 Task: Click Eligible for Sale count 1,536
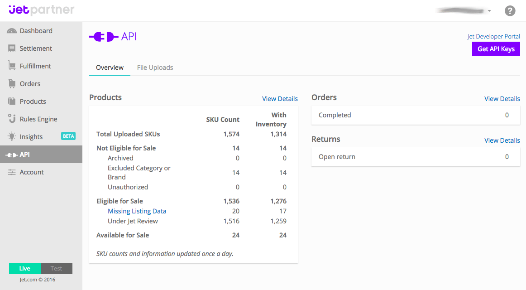pyautogui.click(x=231, y=201)
